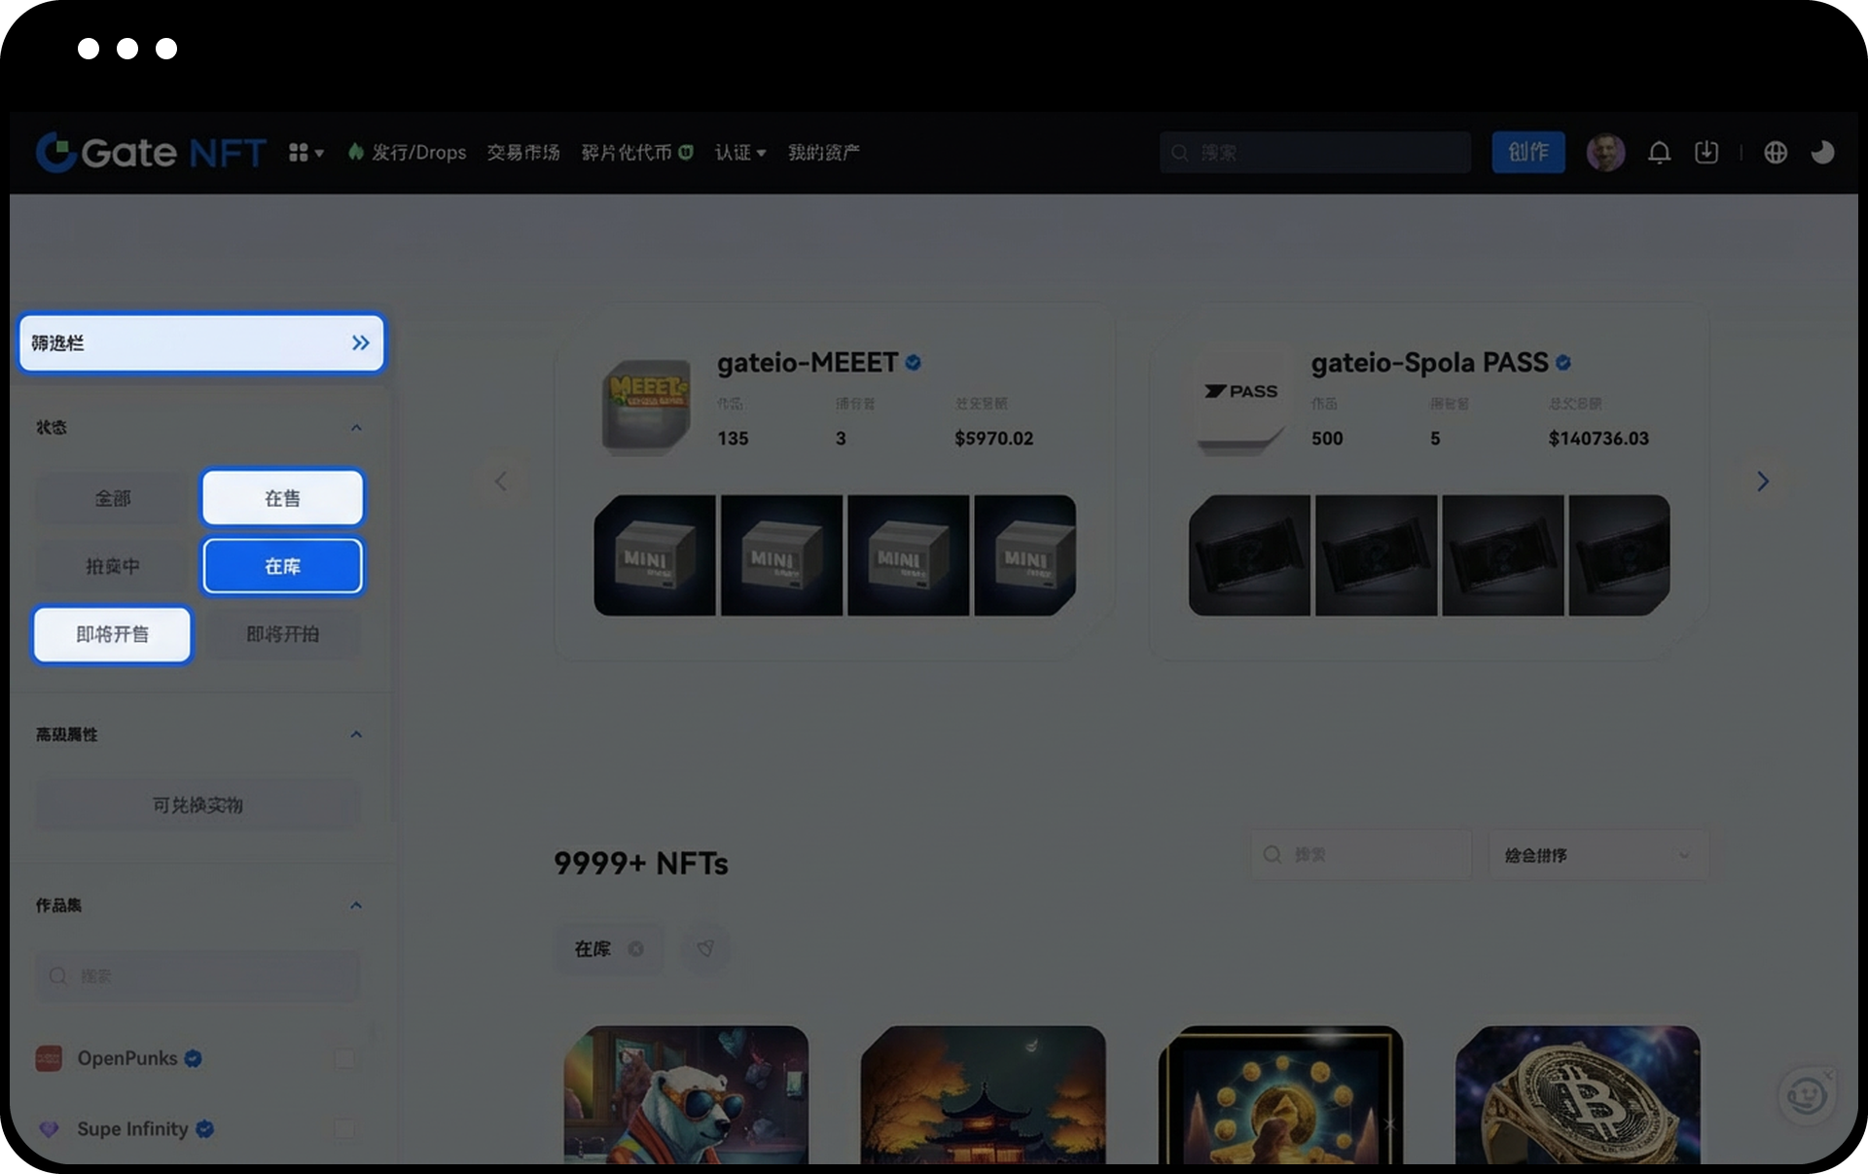The width and height of the screenshot is (1868, 1174).
Task: Click the download app icon
Action: point(1706,153)
